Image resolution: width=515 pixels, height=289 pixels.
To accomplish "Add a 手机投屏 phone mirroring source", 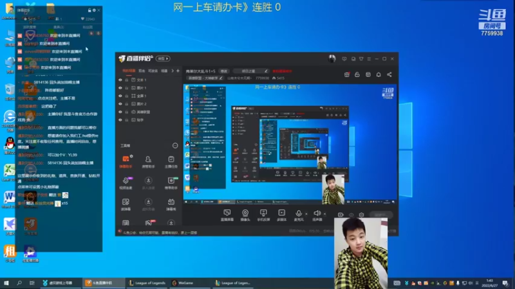I will point(263,215).
